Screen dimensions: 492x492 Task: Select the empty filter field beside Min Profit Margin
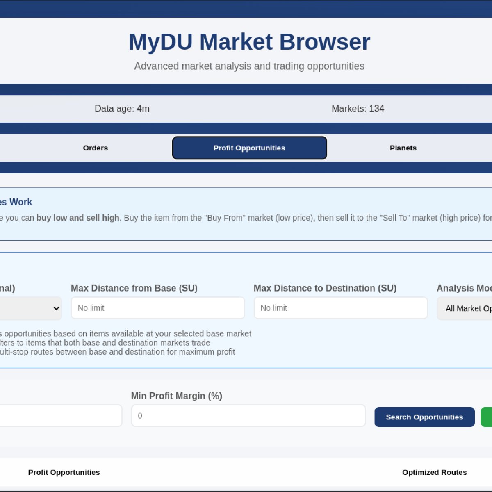61,415
